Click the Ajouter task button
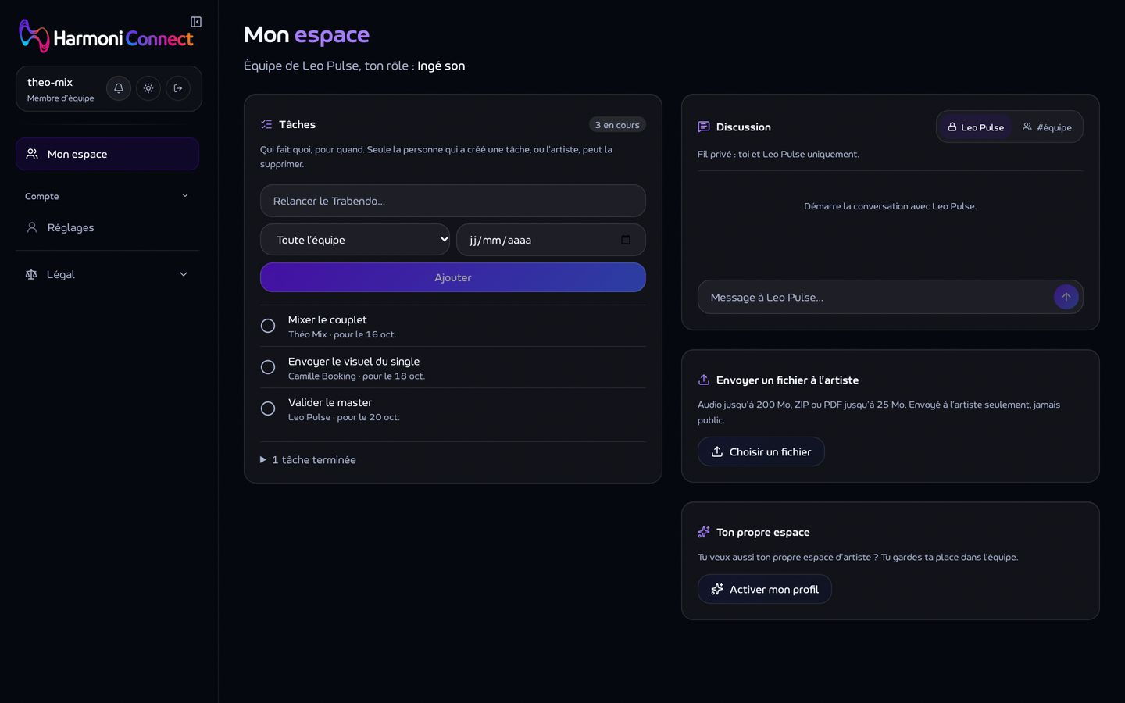The width and height of the screenshot is (1125, 703). click(x=453, y=277)
